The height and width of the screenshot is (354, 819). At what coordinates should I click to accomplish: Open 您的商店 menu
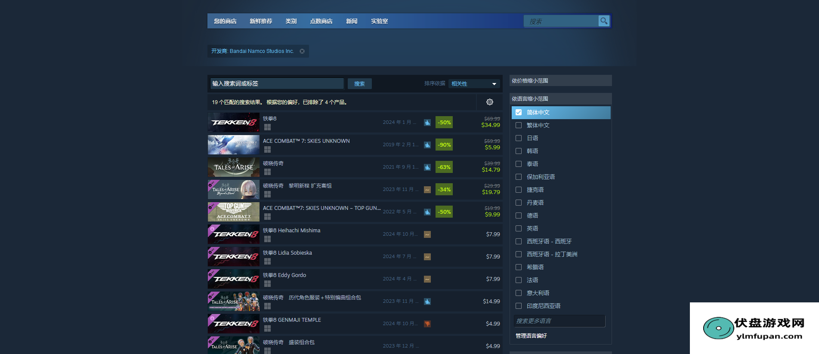click(x=225, y=21)
